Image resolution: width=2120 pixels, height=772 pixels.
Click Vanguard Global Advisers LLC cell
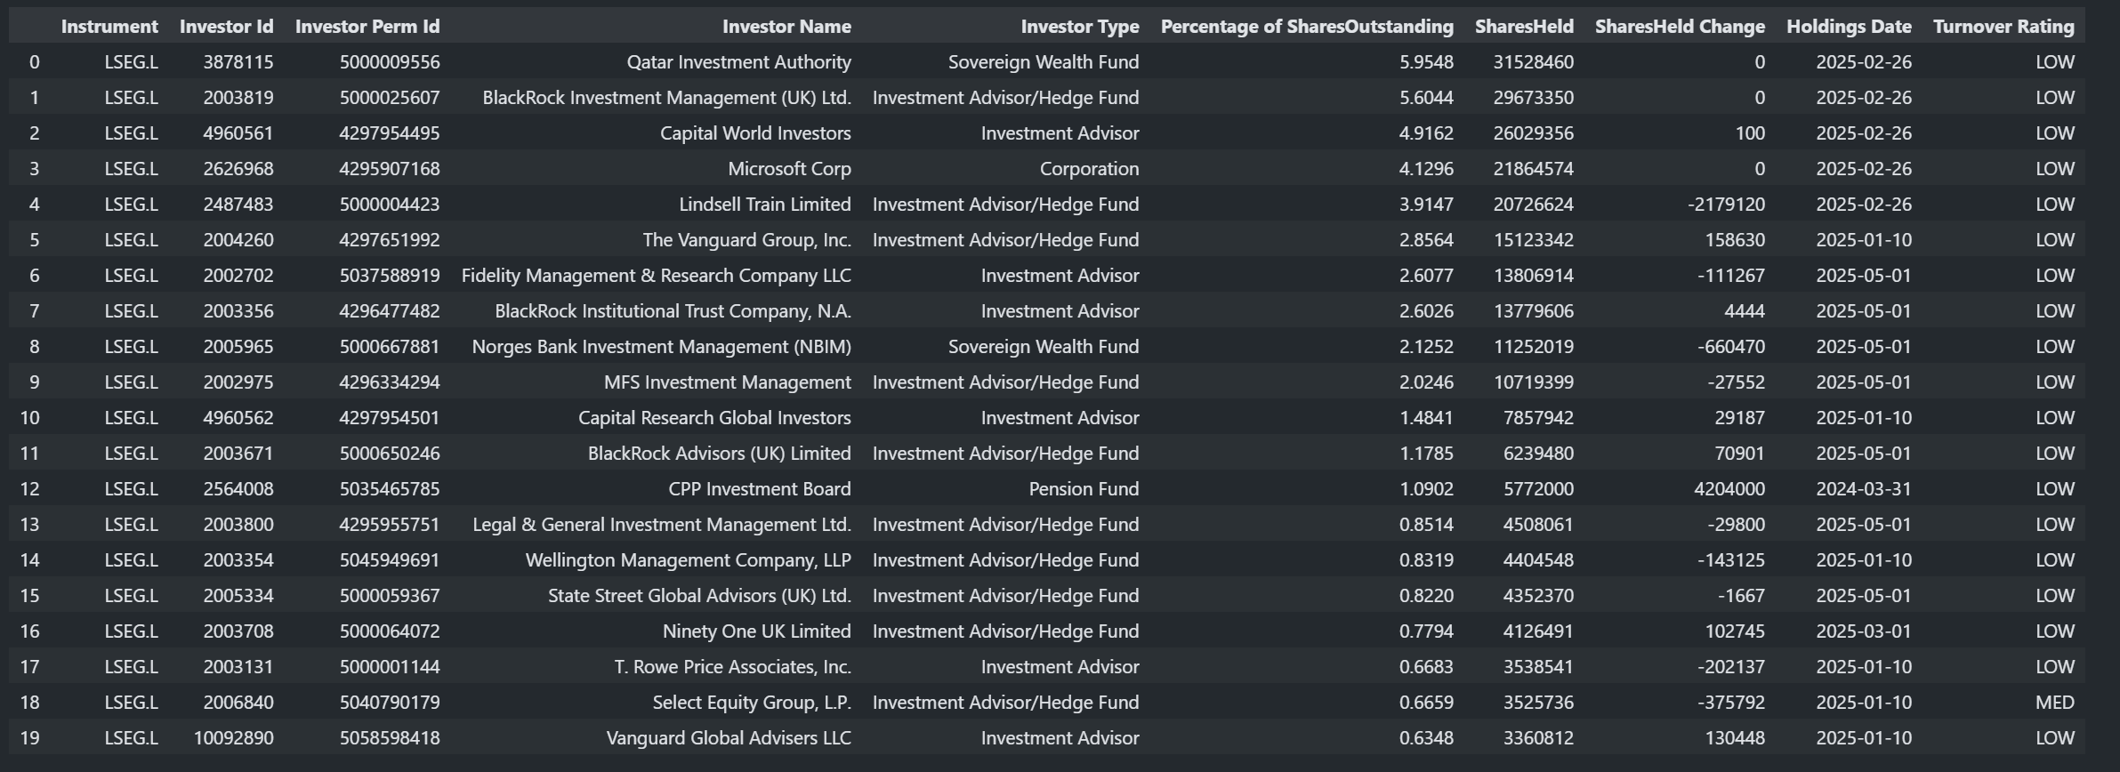(x=728, y=738)
